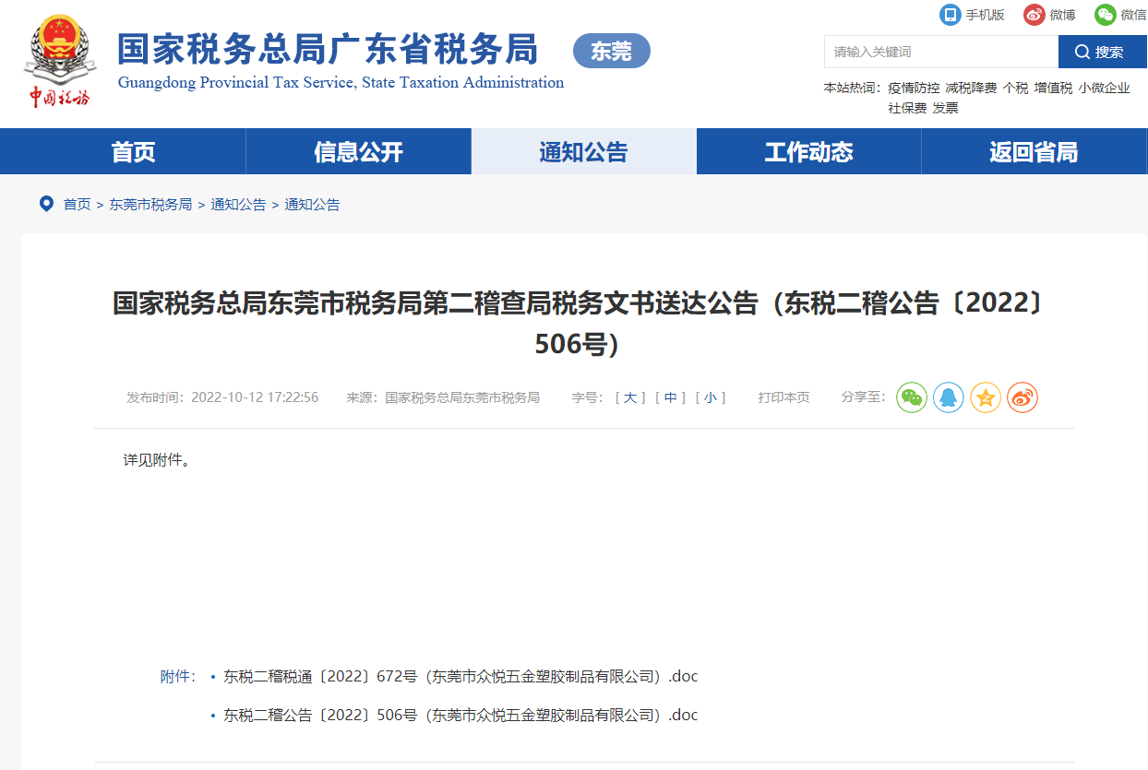Set font size to 中
Screen dimensions: 1148x770
[670, 397]
